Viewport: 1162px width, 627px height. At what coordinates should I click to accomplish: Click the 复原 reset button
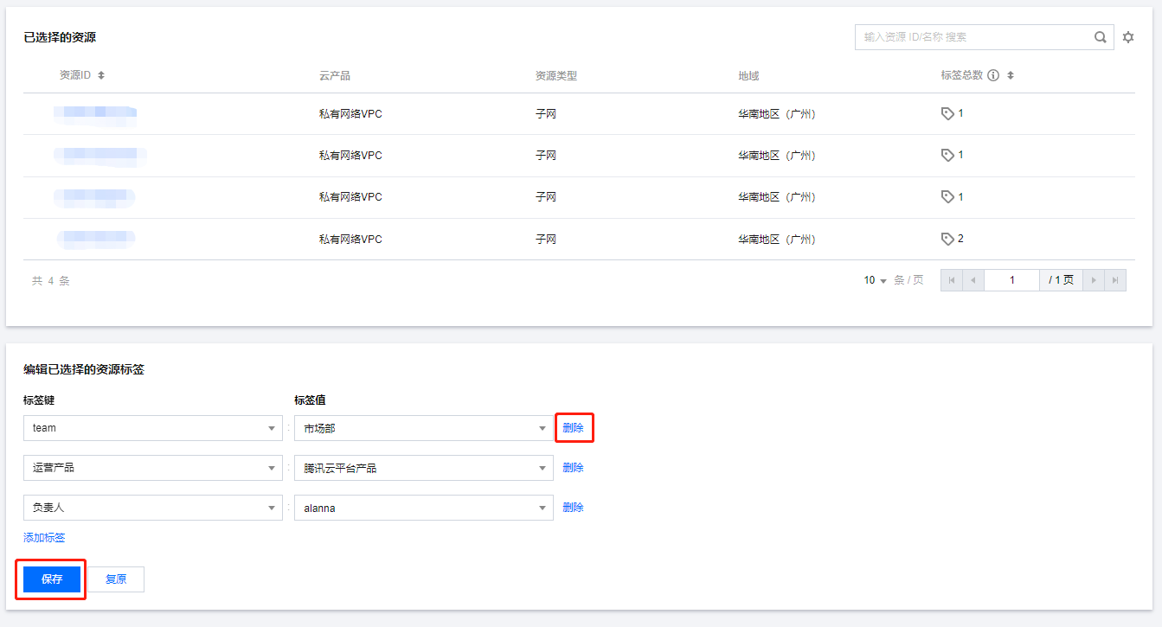pos(116,579)
